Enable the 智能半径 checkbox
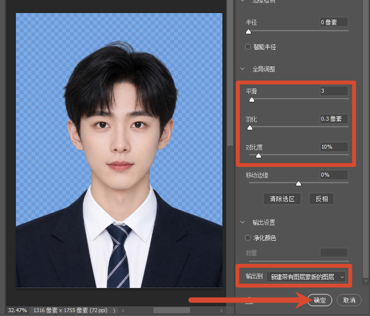Image resolution: width=370 pixels, height=316 pixels. 248,47
